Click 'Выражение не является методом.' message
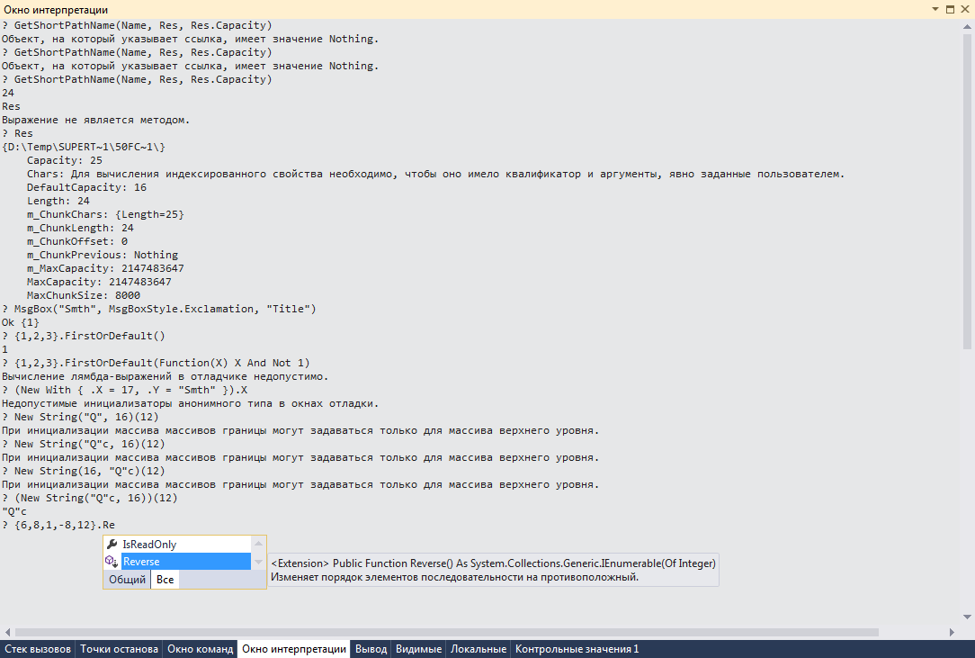The image size is (975, 658). click(x=95, y=120)
